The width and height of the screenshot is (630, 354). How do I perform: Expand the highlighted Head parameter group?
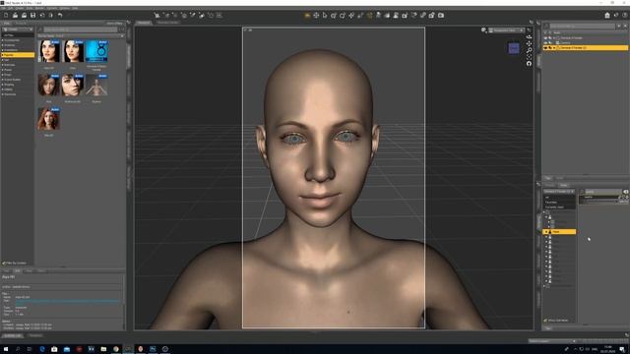545,232
